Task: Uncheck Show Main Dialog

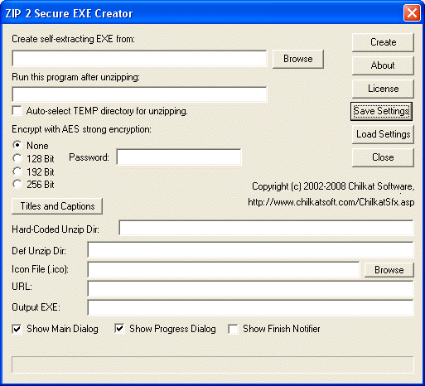Action: tap(17, 329)
